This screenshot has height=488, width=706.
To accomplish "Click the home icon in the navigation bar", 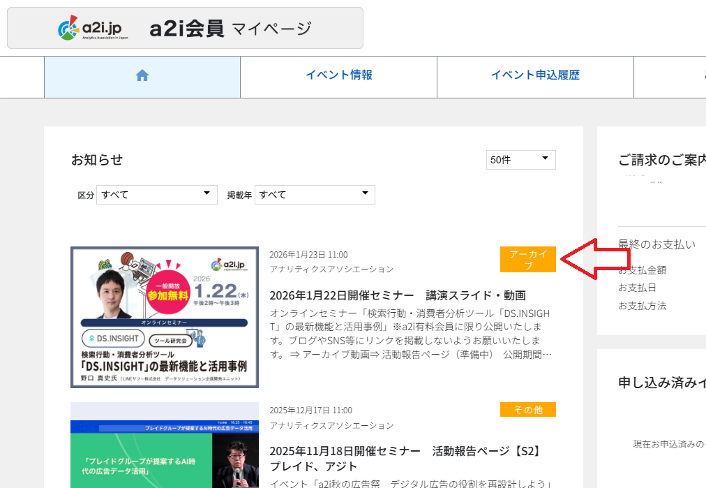I will click(x=142, y=75).
